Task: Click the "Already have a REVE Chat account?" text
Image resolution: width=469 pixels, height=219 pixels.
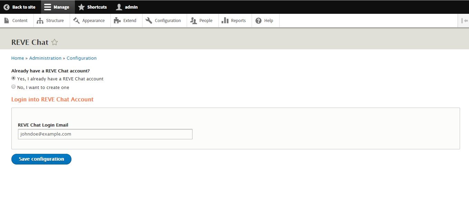Action: tap(51, 71)
